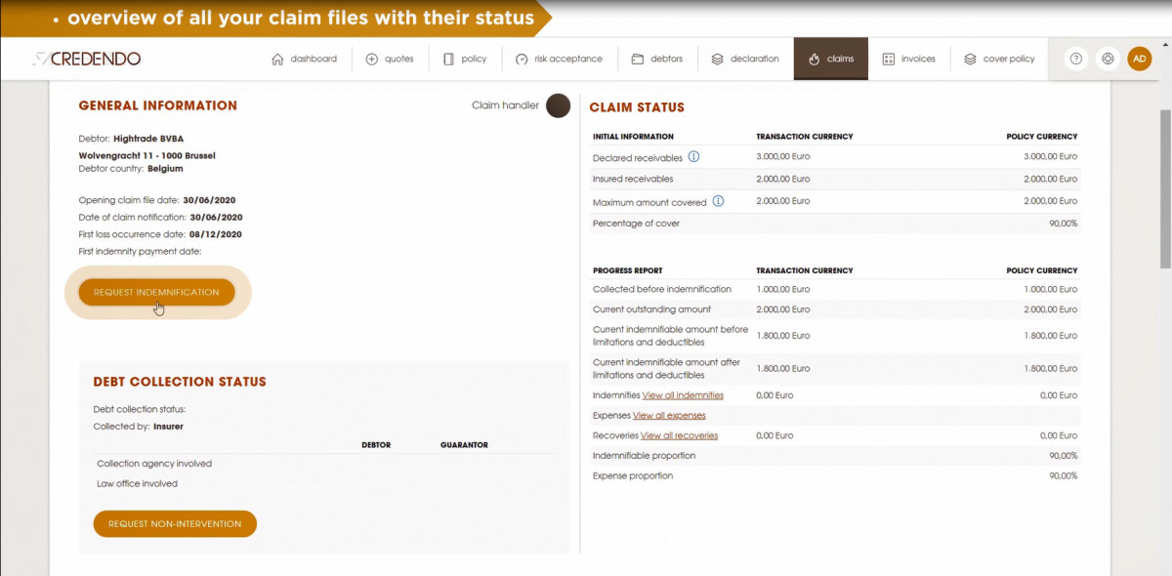Screen dimensions: 1172x576
Task: Select the claims tab
Action: click(x=831, y=59)
